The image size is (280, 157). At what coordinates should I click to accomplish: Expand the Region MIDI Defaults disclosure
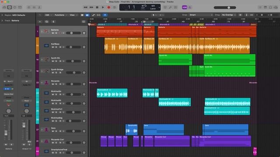pos(2,15)
